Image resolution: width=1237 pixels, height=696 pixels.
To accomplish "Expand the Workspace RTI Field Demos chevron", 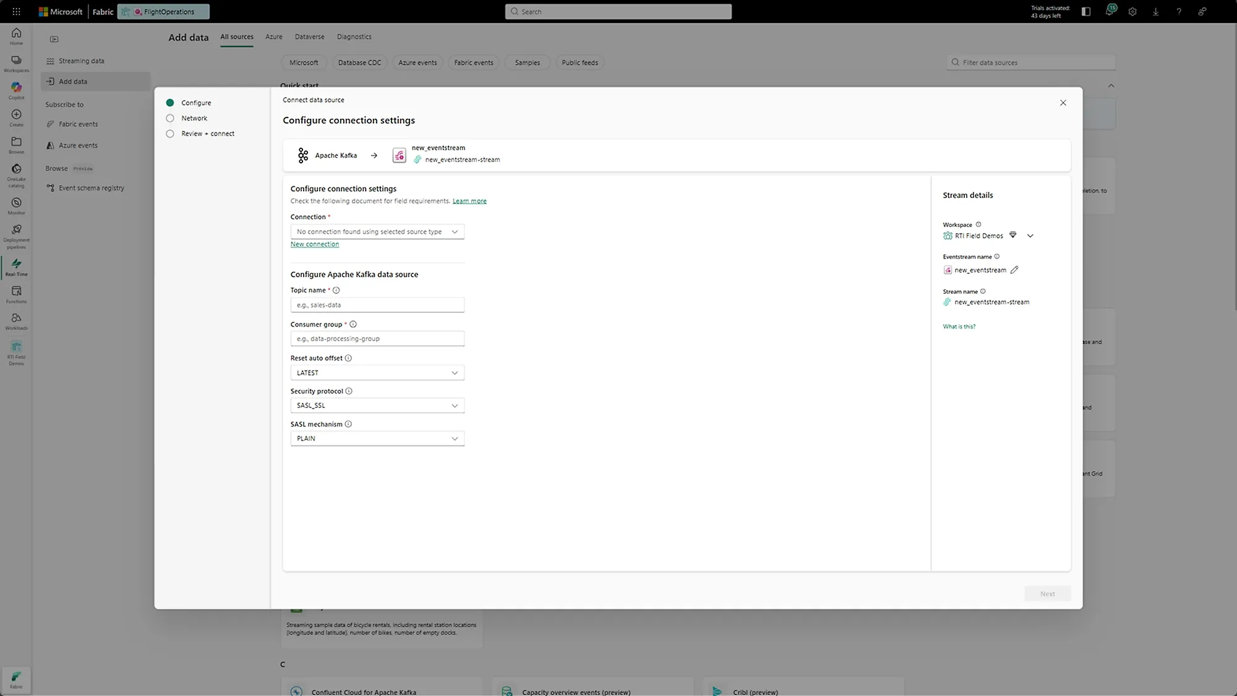I will click(1030, 236).
